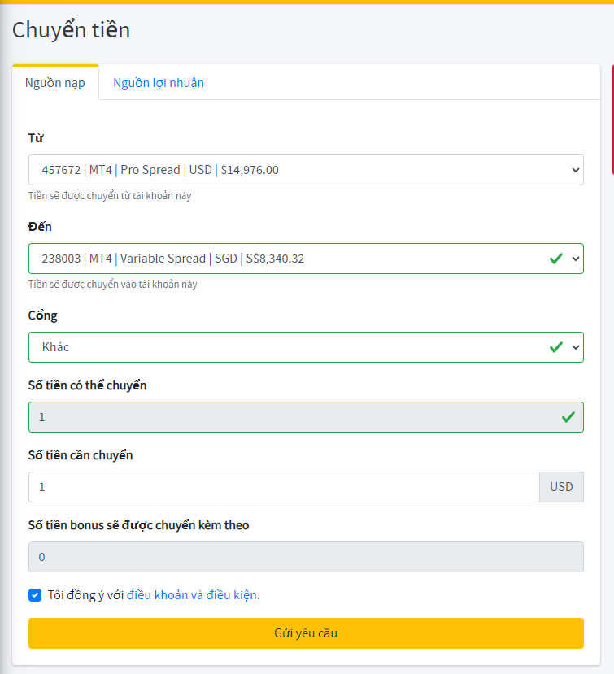
Task: Click the Khác gateway option text
Action: 55,347
